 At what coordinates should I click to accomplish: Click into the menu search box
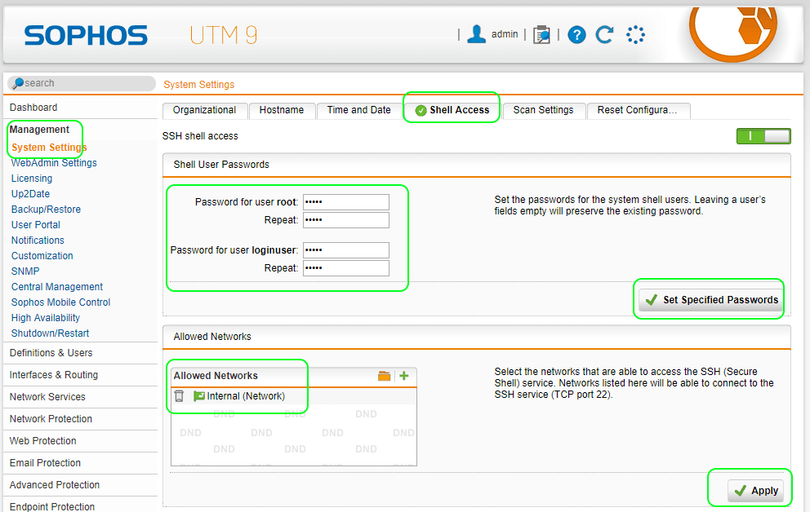pos(82,83)
